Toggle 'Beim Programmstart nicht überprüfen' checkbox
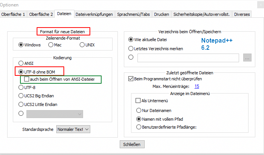The height and width of the screenshot is (155, 264). click(131, 79)
